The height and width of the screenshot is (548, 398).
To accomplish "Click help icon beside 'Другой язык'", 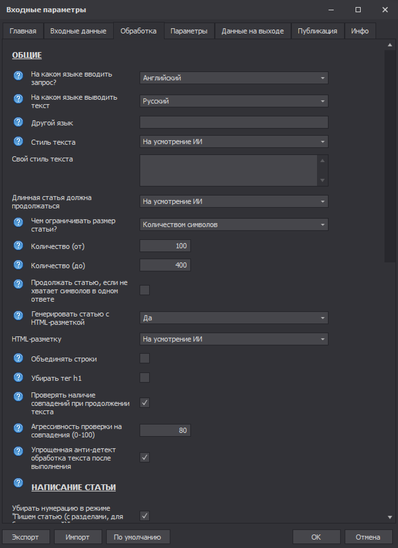I will 18,122.
